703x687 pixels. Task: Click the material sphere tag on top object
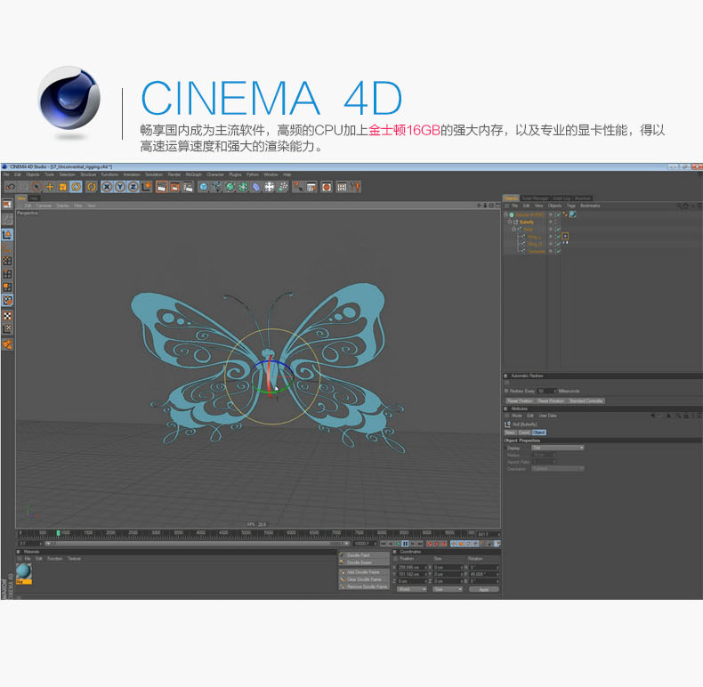tap(572, 214)
